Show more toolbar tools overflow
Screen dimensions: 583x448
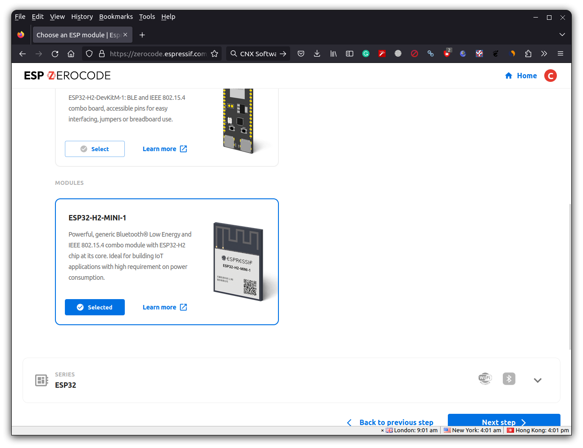coord(544,54)
